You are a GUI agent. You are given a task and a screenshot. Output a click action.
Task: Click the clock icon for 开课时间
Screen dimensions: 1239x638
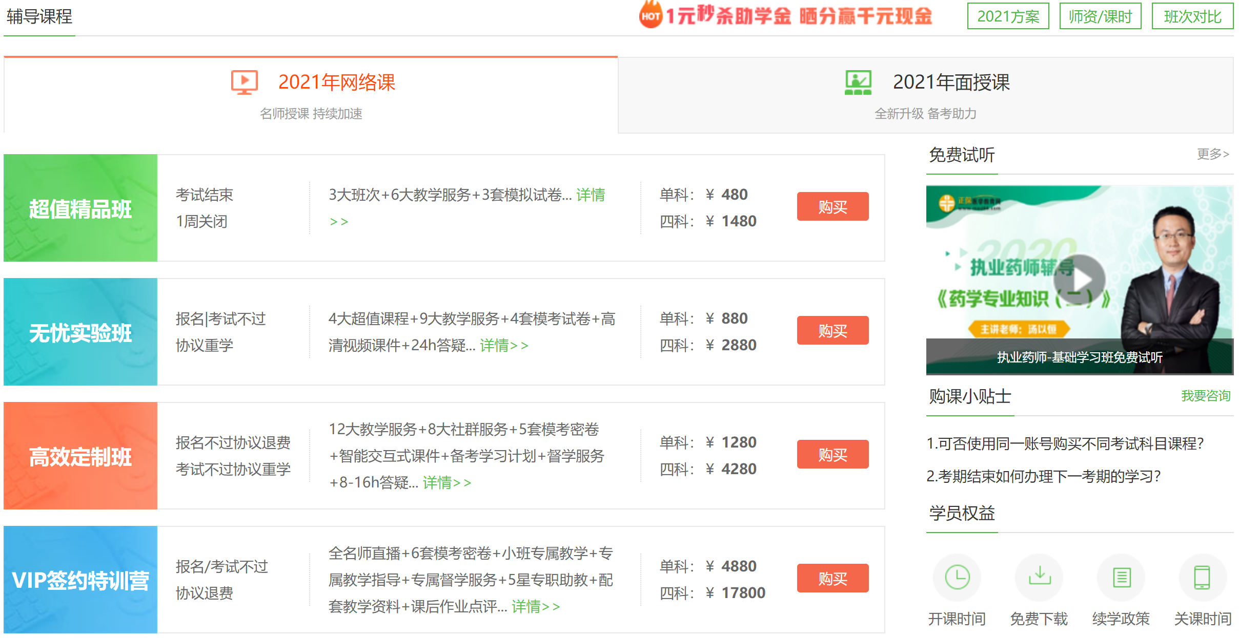957,578
